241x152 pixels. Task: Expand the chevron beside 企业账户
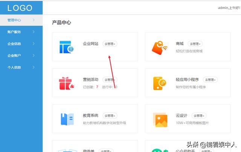coord(34,55)
